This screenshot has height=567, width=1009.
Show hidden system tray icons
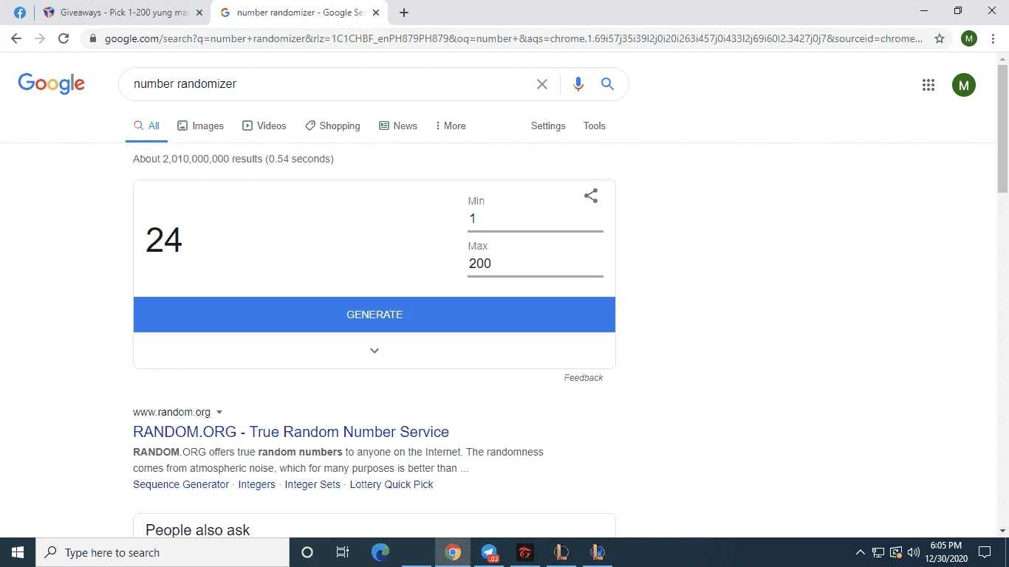coord(861,552)
